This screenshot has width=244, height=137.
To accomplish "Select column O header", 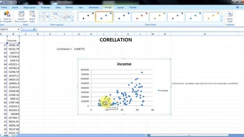I will pos(205,34).
